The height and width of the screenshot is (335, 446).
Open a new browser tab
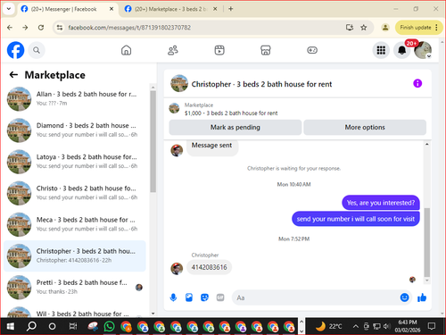click(230, 9)
